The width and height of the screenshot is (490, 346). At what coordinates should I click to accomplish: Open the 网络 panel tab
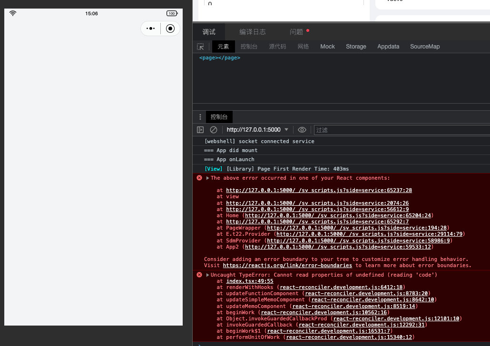point(303,47)
